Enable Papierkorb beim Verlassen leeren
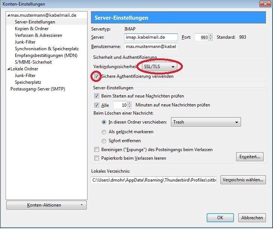Viewport: 273px width, 230px height. click(x=96, y=158)
